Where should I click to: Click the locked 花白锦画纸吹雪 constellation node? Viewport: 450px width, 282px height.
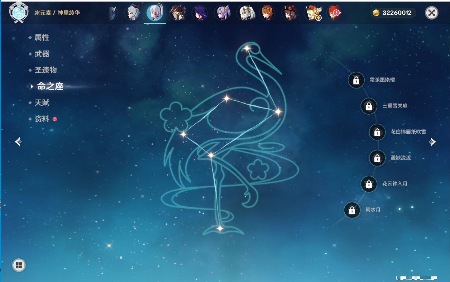pos(377,132)
